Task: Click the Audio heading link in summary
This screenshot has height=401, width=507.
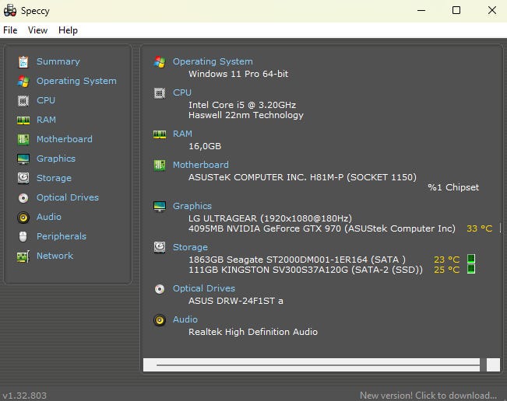Action: (x=185, y=319)
